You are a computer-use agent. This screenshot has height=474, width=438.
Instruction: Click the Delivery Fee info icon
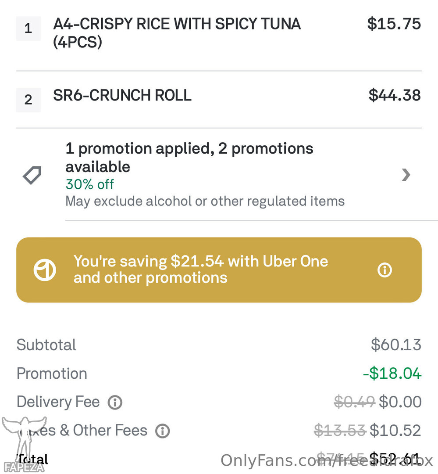pos(115,402)
